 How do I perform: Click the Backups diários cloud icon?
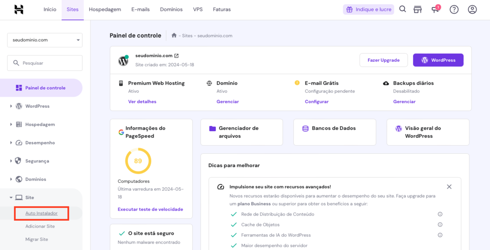pyautogui.click(x=386, y=83)
